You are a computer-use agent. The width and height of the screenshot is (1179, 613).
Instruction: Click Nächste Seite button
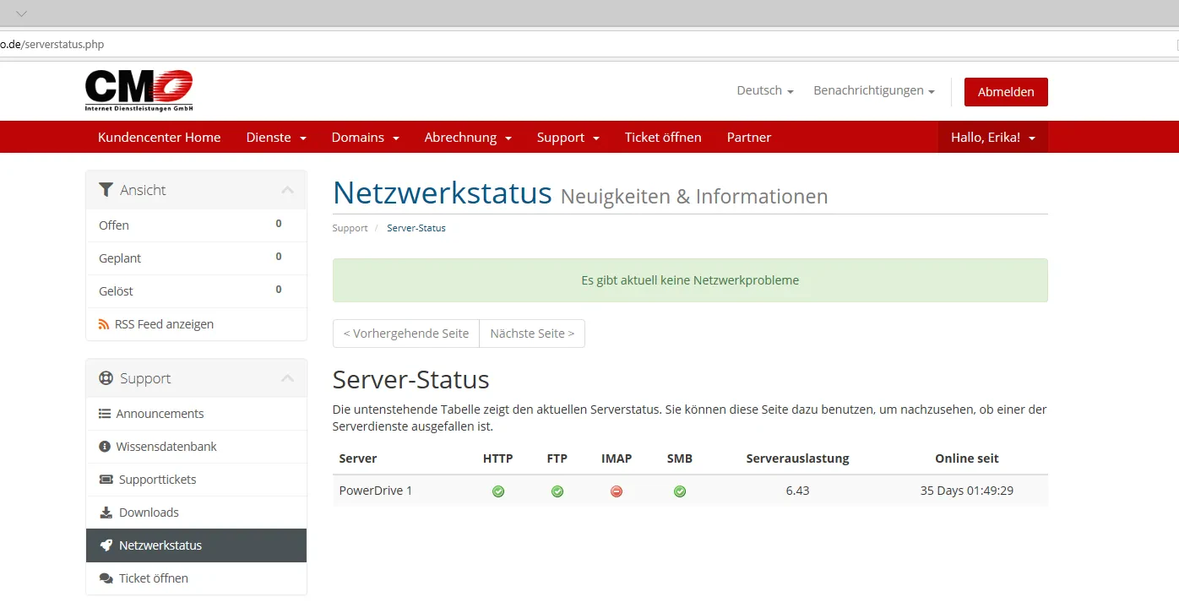pyautogui.click(x=532, y=334)
